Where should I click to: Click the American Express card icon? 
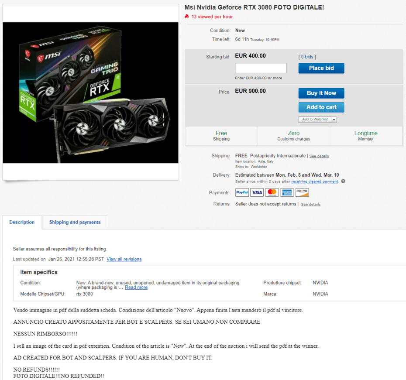pos(287,192)
